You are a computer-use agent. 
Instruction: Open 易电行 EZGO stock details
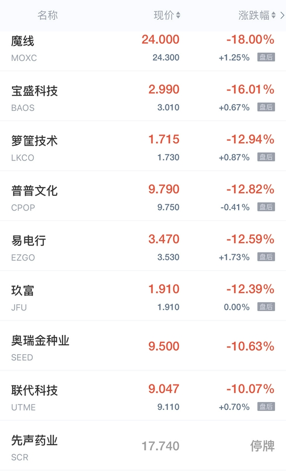click(x=143, y=245)
